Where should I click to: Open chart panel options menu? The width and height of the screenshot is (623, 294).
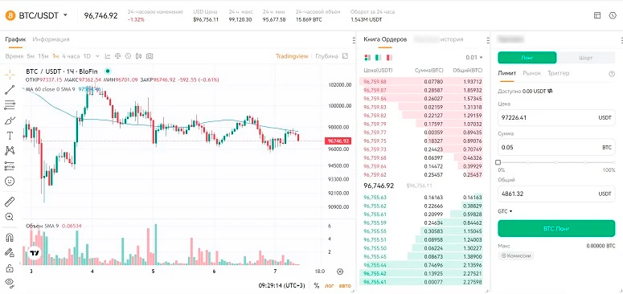pyautogui.click(x=354, y=40)
